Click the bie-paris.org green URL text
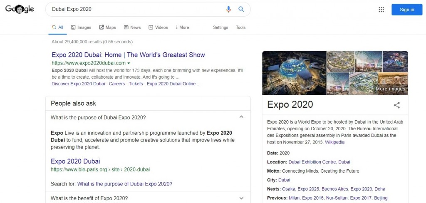Screen dimensions: 426x203 (100, 170)
